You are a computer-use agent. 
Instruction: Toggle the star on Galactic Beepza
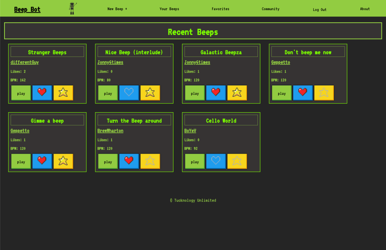[x=237, y=93]
